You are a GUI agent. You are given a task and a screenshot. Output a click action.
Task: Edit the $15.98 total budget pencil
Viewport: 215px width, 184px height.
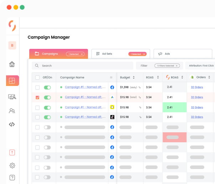click(140, 97)
